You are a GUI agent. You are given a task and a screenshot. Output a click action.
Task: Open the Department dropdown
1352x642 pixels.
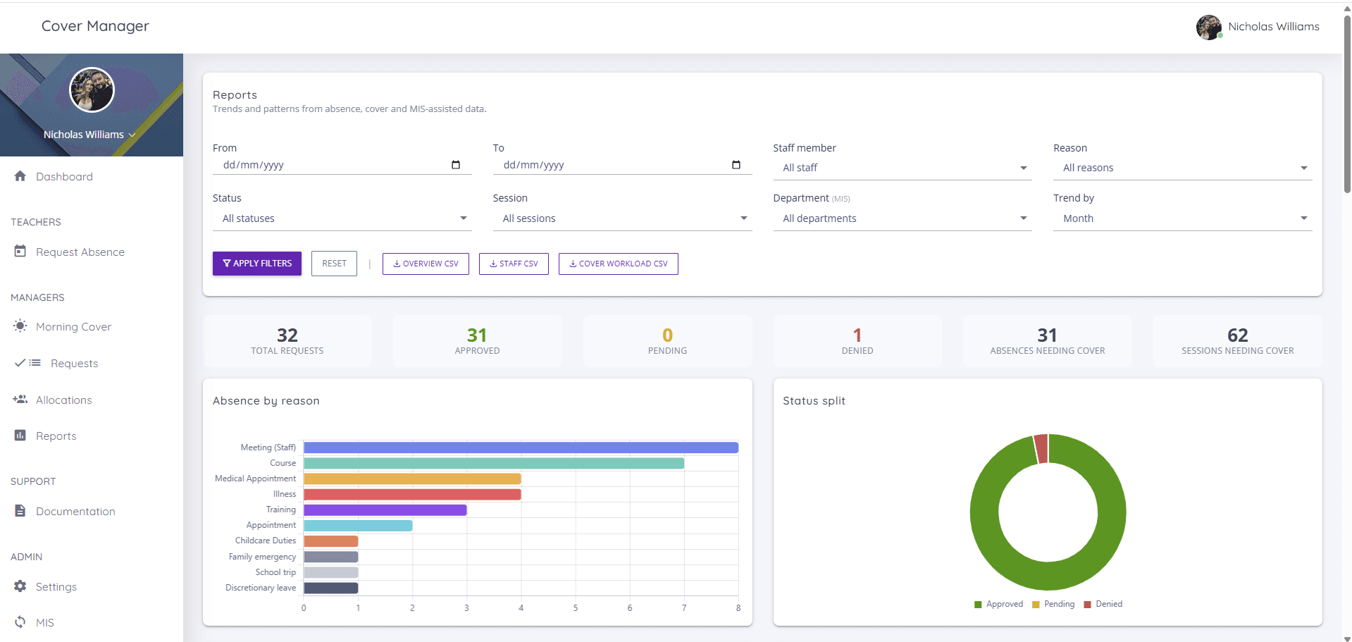point(903,218)
